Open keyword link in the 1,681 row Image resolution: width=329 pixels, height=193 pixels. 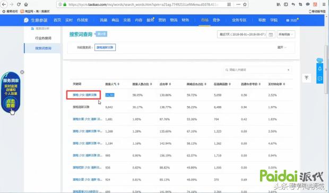[x=87, y=119]
